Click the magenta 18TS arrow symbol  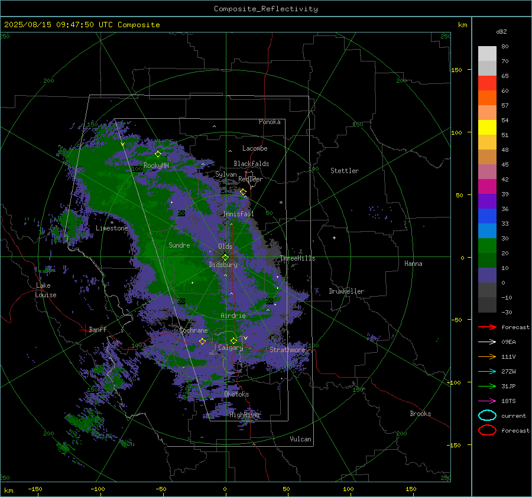pos(487,401)
